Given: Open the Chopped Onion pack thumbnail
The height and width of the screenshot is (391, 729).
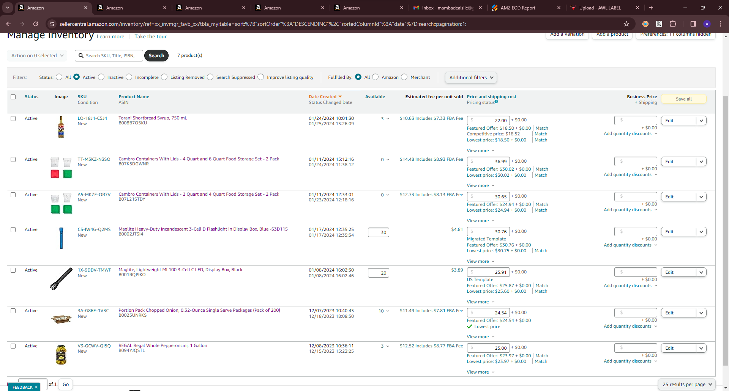Looking at the screenshot, I should click(61, 319).
